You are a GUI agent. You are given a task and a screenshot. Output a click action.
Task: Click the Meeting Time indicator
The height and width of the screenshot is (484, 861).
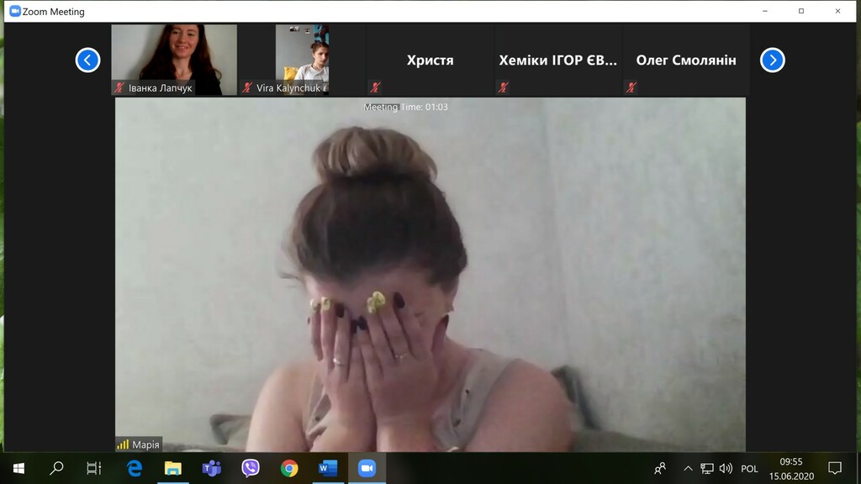tap(405, 107)
